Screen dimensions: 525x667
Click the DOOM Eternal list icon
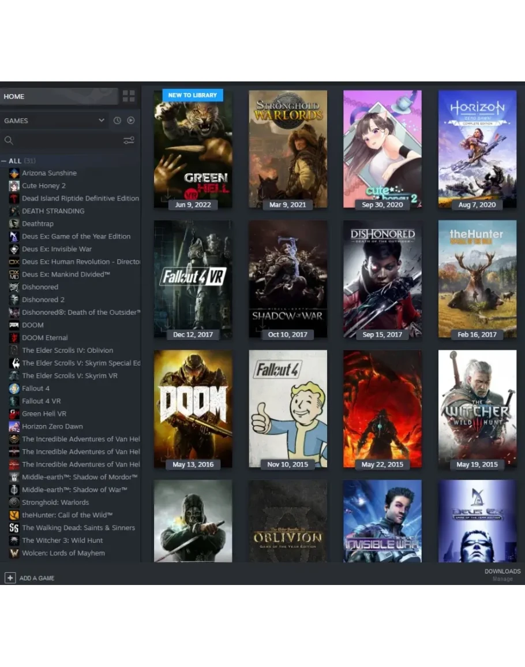pyautogui.click(x=14, y=338)
